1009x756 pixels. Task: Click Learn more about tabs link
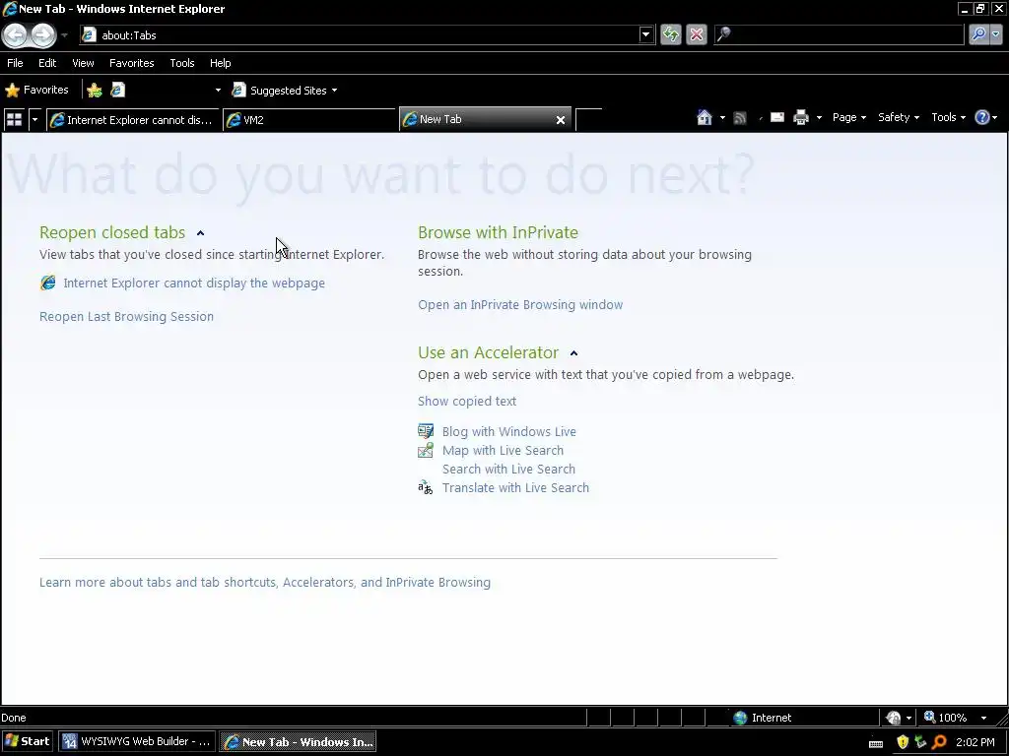coord(264,583)
